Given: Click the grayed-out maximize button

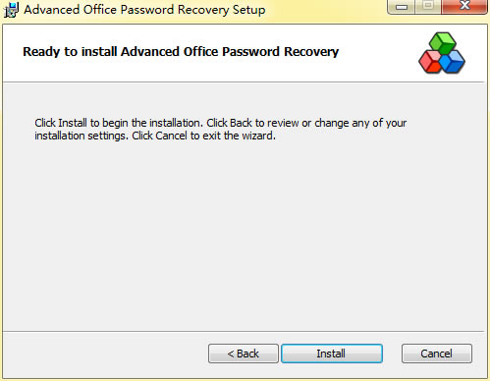Looking at the screenshot, I should (428, 6).
